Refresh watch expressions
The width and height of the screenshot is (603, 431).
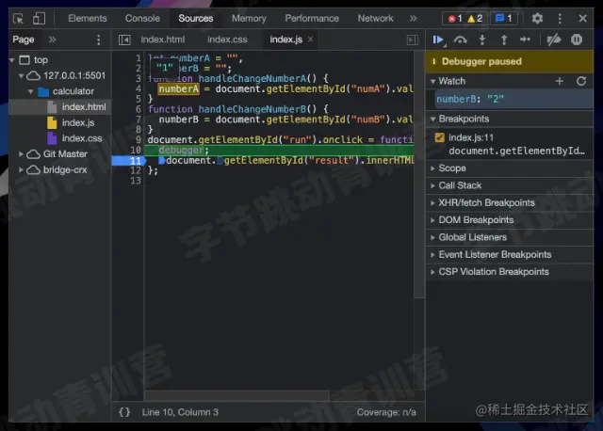click(581, 81)
